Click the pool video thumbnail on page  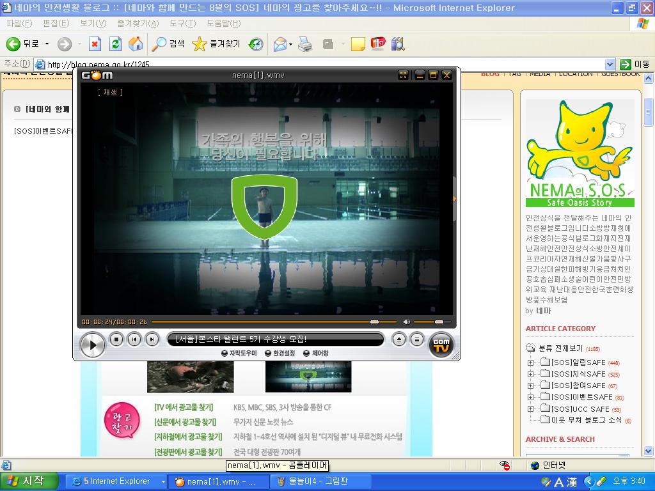308,377
